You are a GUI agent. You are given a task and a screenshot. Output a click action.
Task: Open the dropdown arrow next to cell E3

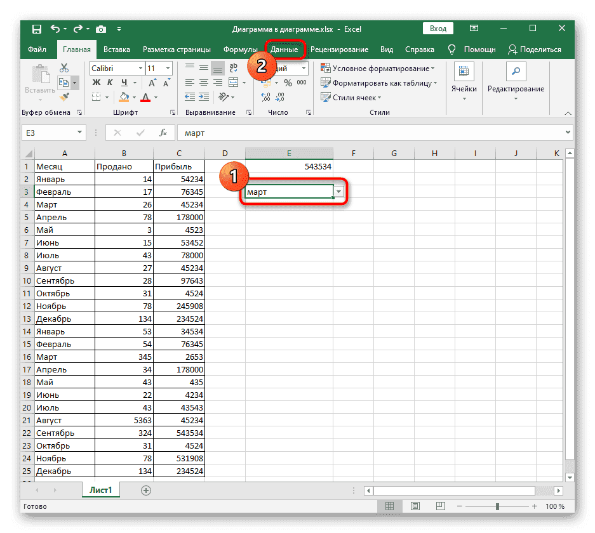click(340, 192)
